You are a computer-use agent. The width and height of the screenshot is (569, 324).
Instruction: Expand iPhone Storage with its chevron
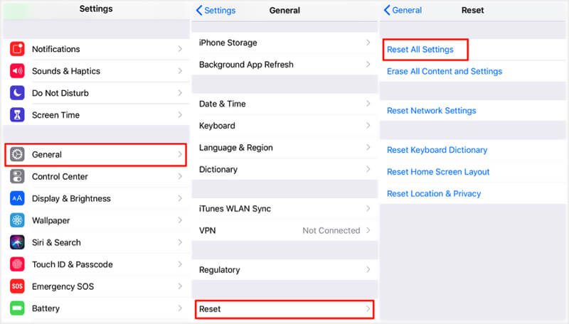pyautogui.click(x=368, y=43)
